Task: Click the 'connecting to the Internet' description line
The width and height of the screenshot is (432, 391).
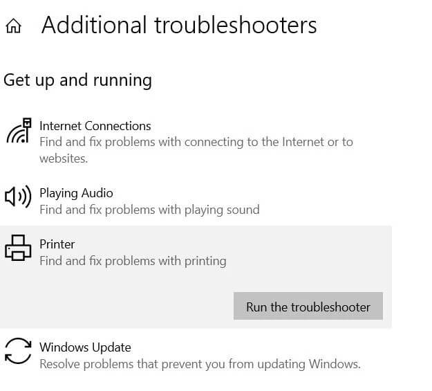Action: (x=196, y=142)
